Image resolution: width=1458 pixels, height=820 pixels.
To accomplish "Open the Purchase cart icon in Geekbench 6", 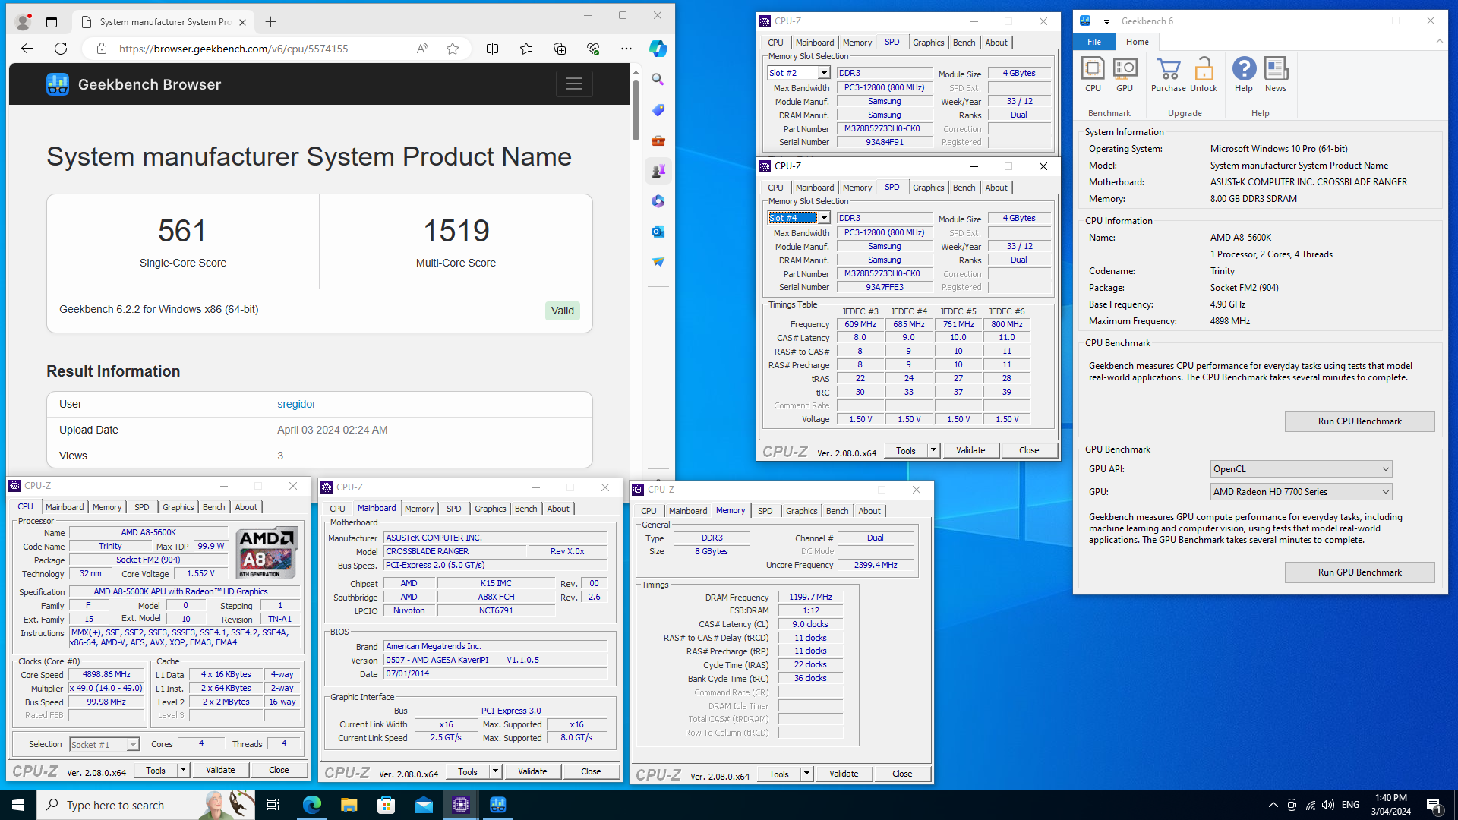I will click(1168, 74).
